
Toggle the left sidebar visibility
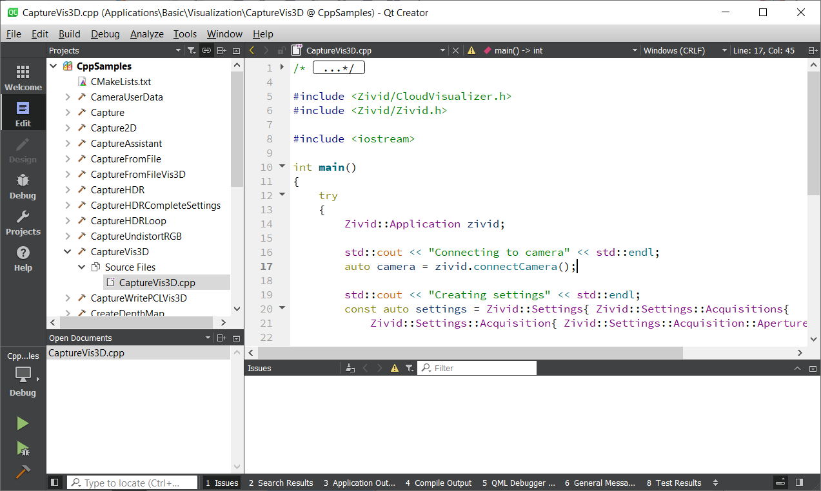[55, 483]
